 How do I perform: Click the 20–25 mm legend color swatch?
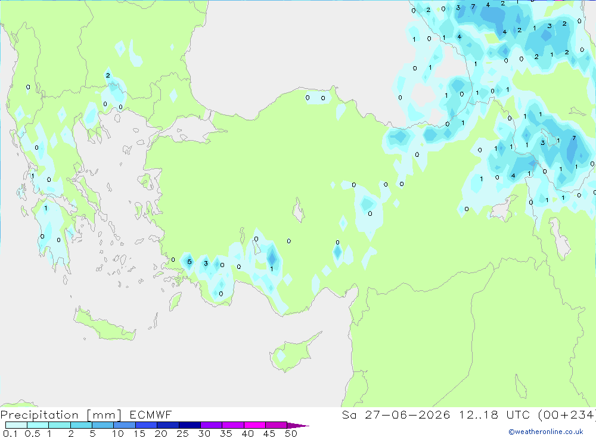(168, 425)
